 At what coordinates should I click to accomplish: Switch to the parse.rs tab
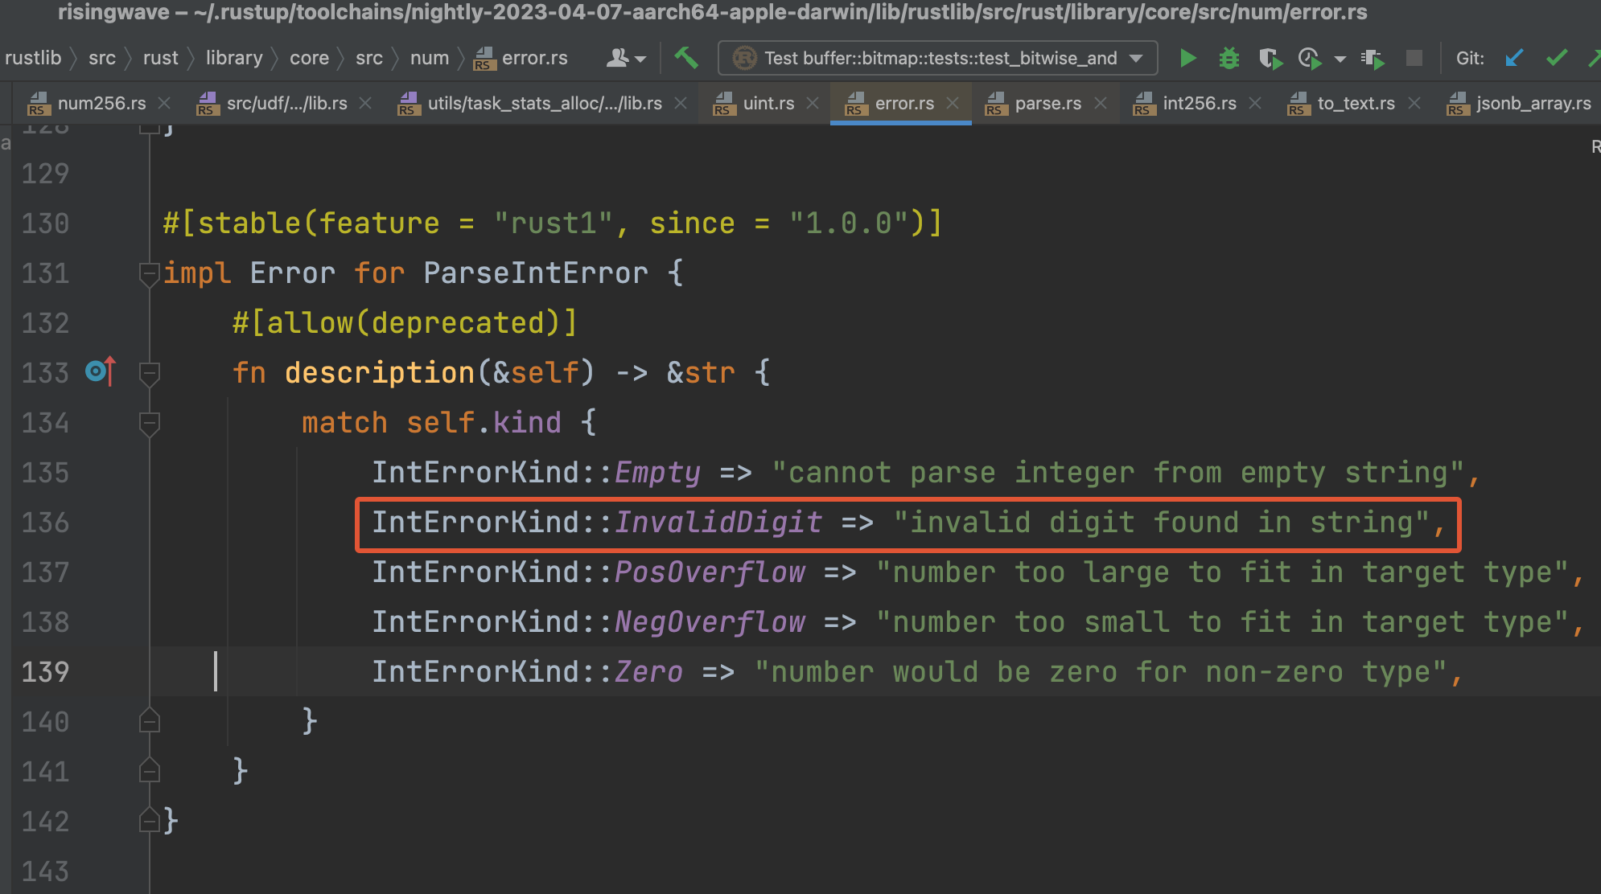[1047, 103]
